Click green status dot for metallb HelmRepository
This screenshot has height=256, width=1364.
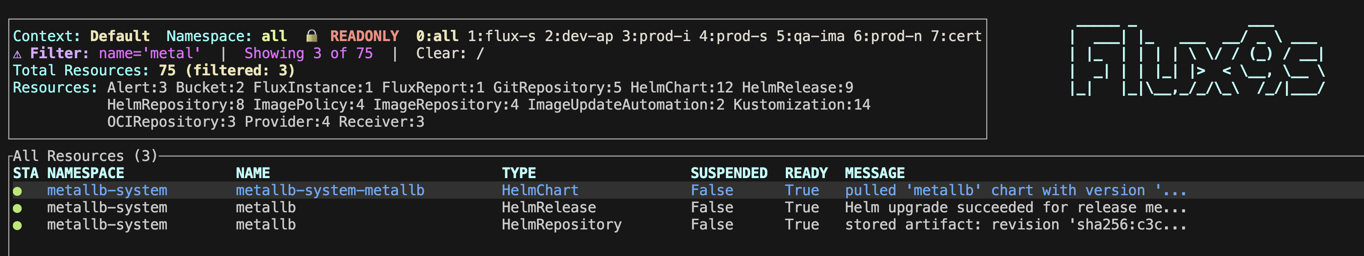18,225
